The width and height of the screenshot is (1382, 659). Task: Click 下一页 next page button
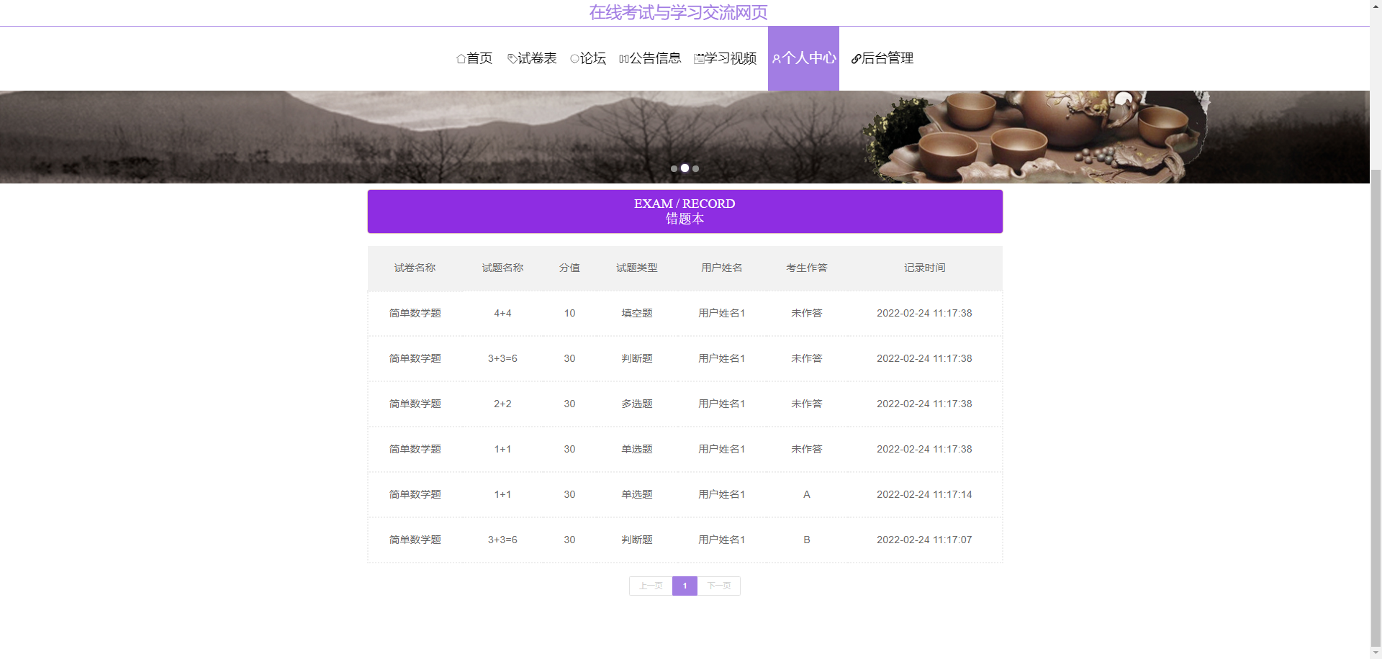tap(719, 586)
